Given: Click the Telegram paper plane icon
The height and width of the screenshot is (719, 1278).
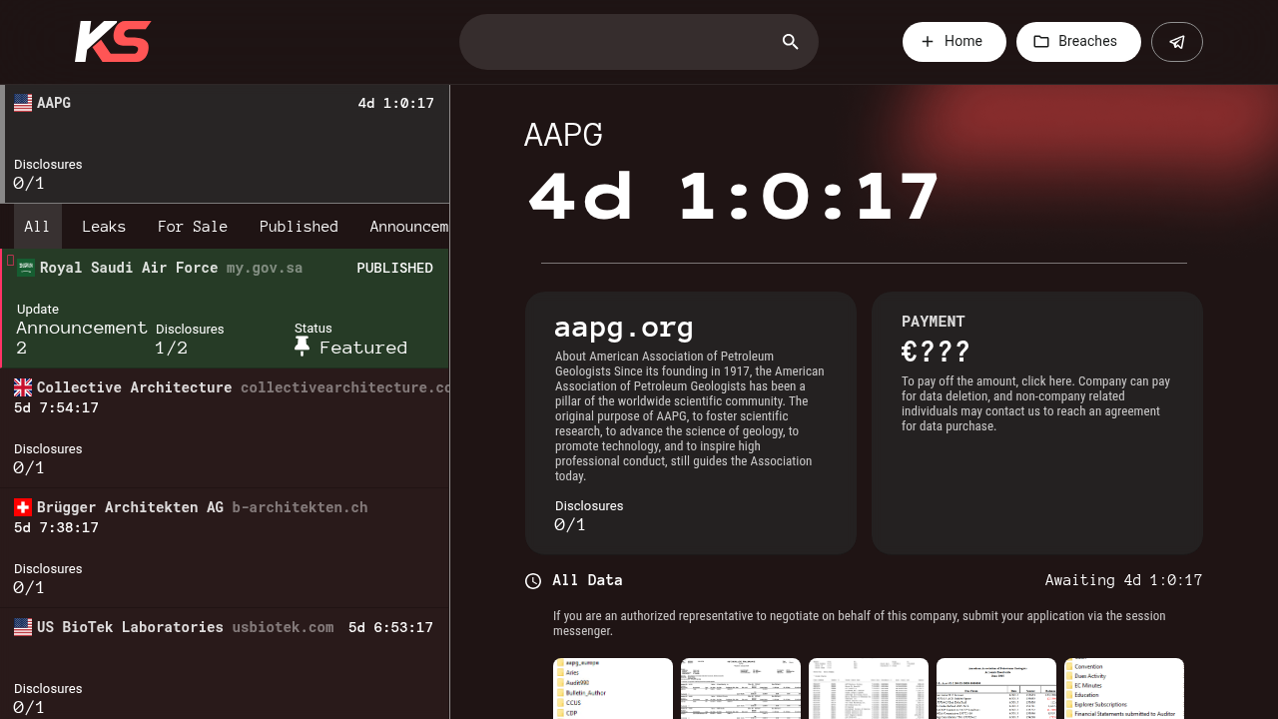Looking at the screenshot, I should (1177, 42).
